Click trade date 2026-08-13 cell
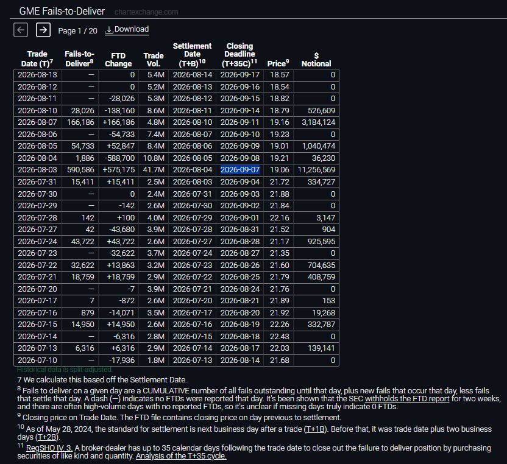 click(x=38, y=75)
